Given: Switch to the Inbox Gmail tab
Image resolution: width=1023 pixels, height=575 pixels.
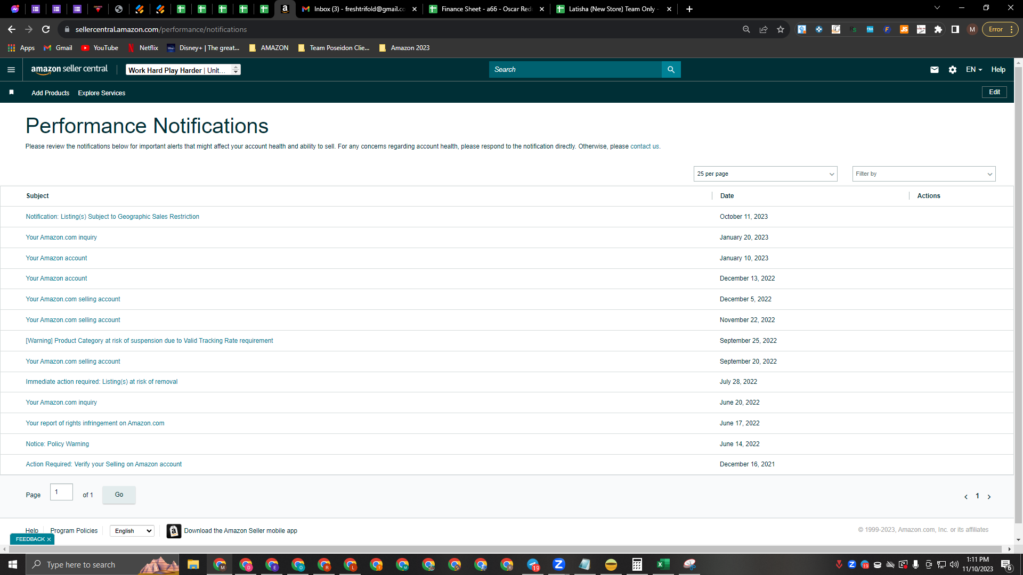Looking at the screenshot, I should (x=359, y=9).
